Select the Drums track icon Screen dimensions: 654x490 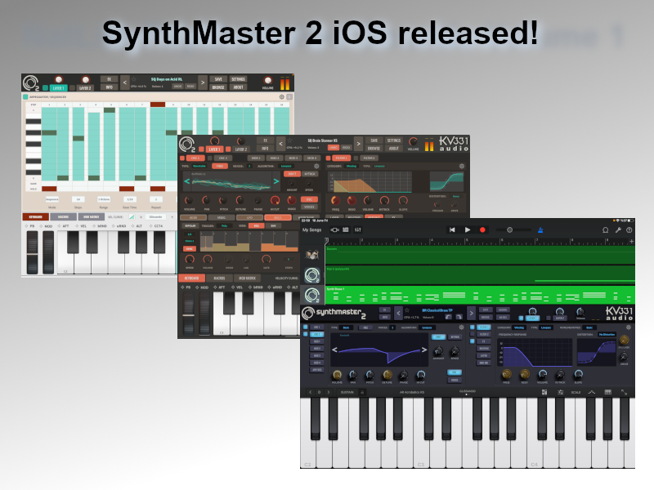312,255
